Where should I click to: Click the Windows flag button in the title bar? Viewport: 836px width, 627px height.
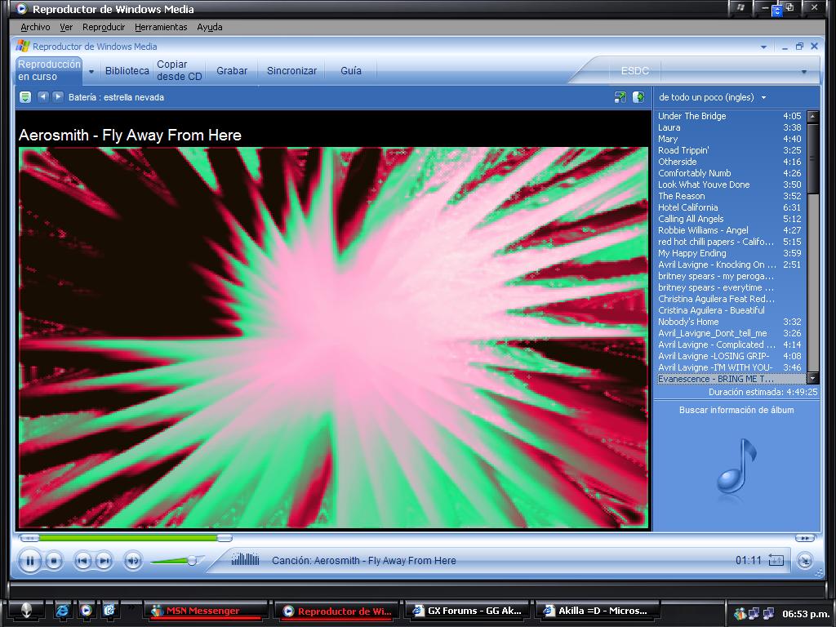tap(741, 7)
